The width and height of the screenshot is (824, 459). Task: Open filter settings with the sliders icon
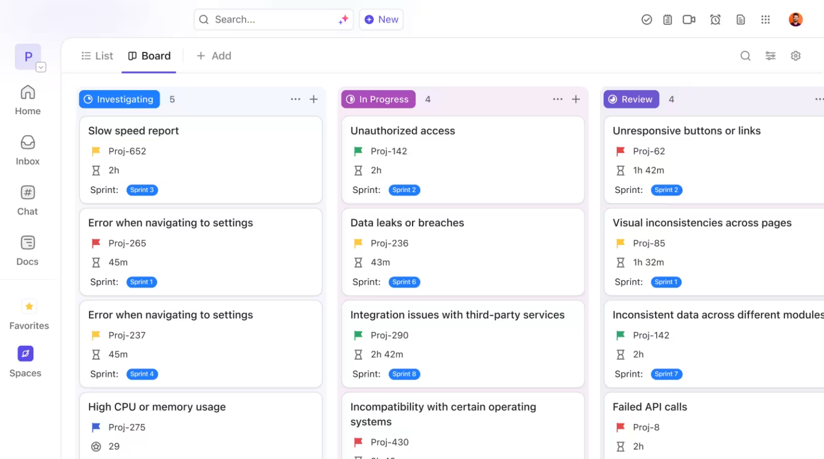coord(770,56)
